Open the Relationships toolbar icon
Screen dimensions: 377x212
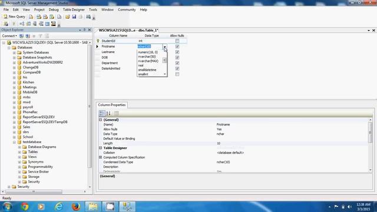[x=22, y=24]
